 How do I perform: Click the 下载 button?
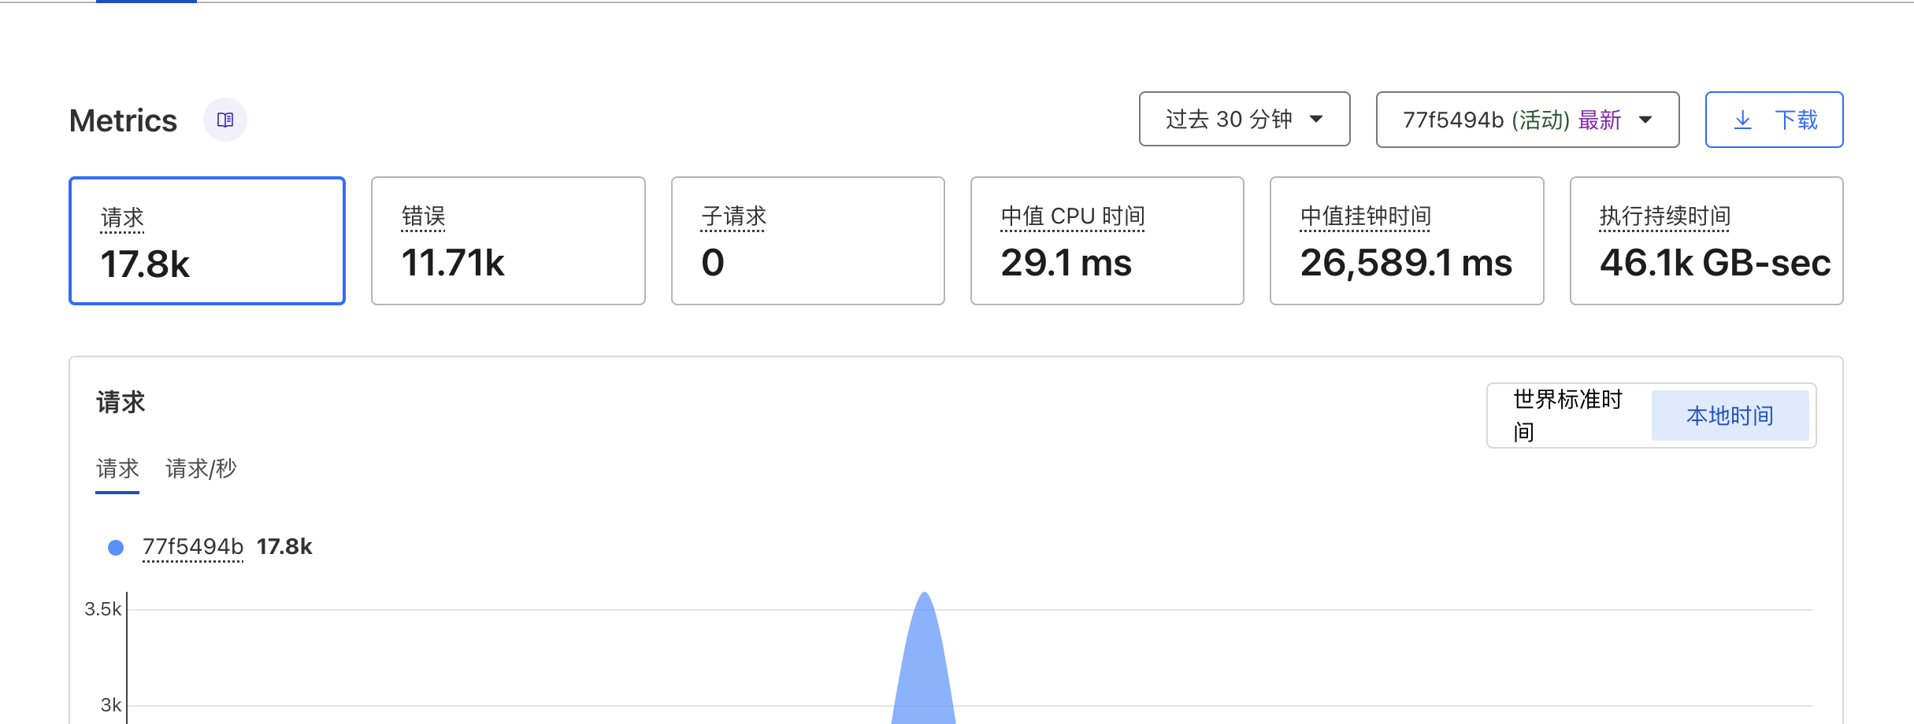1774,120
